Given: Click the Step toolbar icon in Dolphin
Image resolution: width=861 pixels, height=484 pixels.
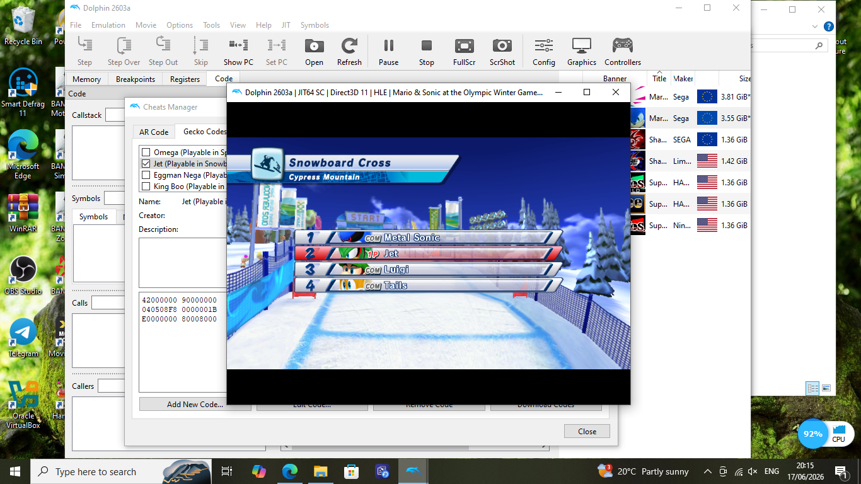Looking at the screenshot, I should tap(84, 51).
